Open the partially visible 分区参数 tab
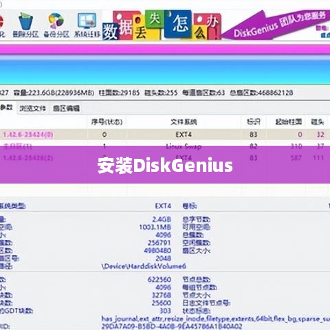This screenshot has height=330, width=330. 7,107
